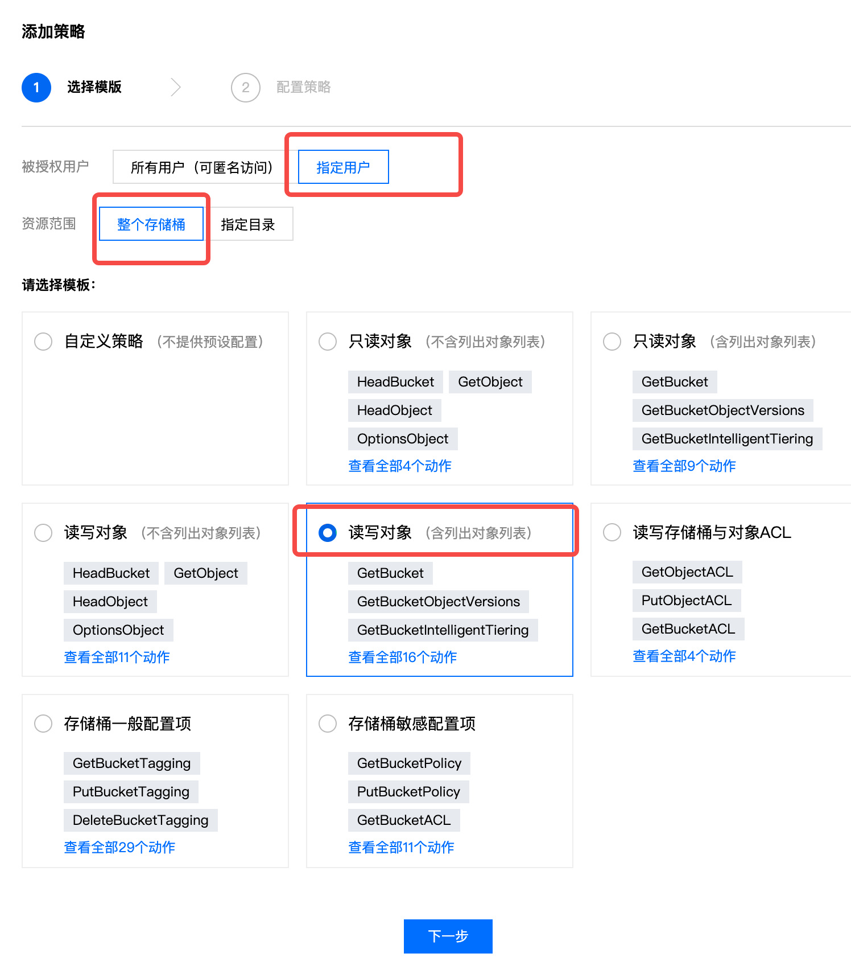Click HeadBucket tag in 只读对象 (不含列出对象列表) card

[396, 382]
